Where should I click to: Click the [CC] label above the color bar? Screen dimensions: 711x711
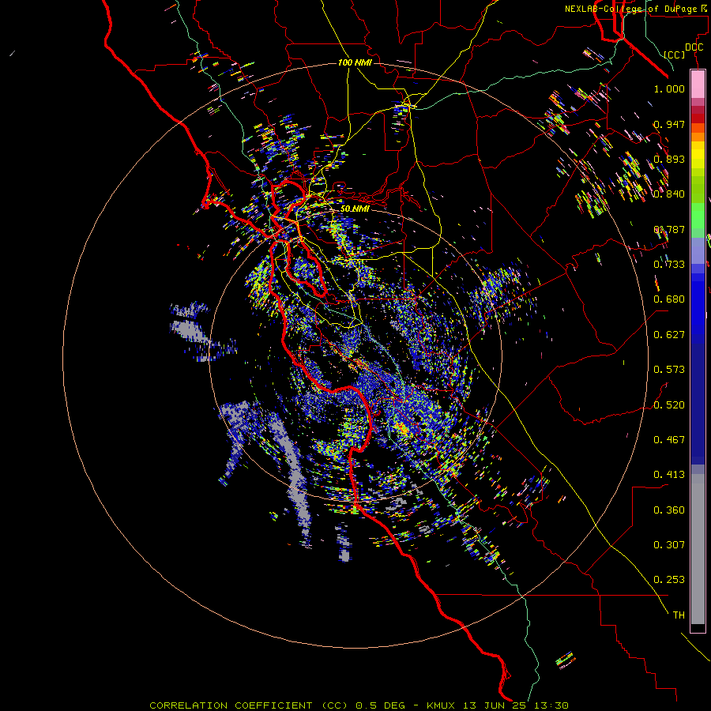(675, 55)
